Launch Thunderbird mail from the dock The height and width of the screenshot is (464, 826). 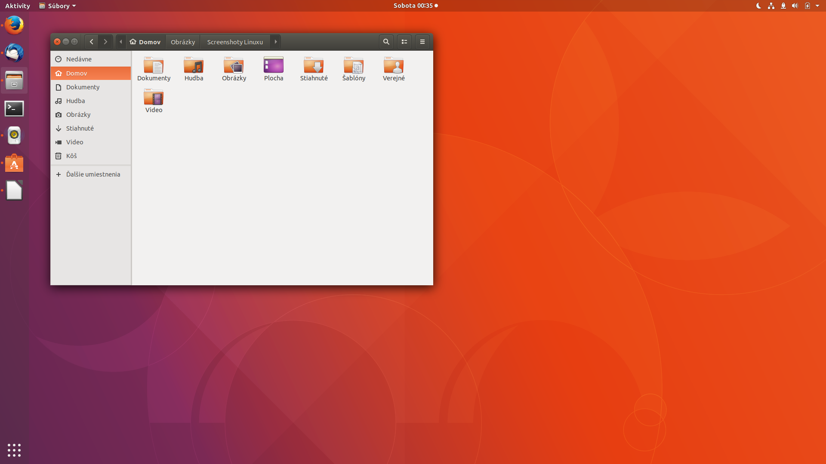(x=14, y=53)
